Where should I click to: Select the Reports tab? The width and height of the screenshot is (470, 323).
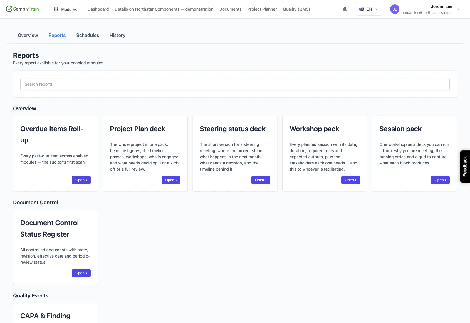point(57,35)
